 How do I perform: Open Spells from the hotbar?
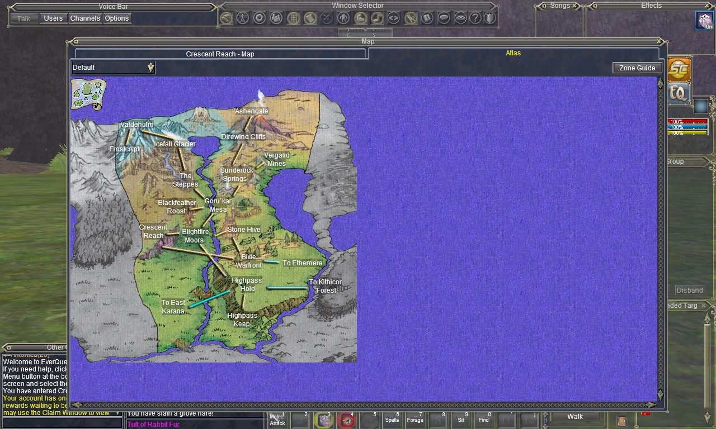tap(392, 420)
